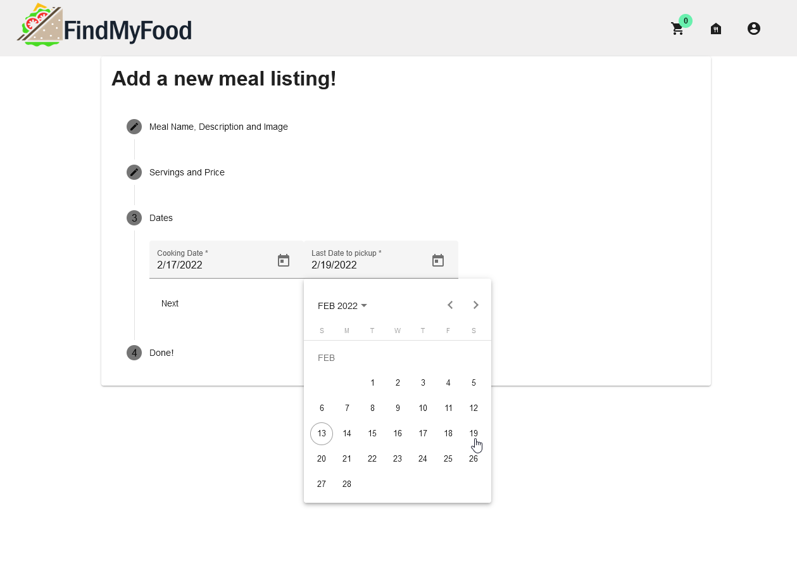This screenshot has width=797, height=587.
Task: Click the pencil icon beside Meal Name step
Action: pos(134,127)
